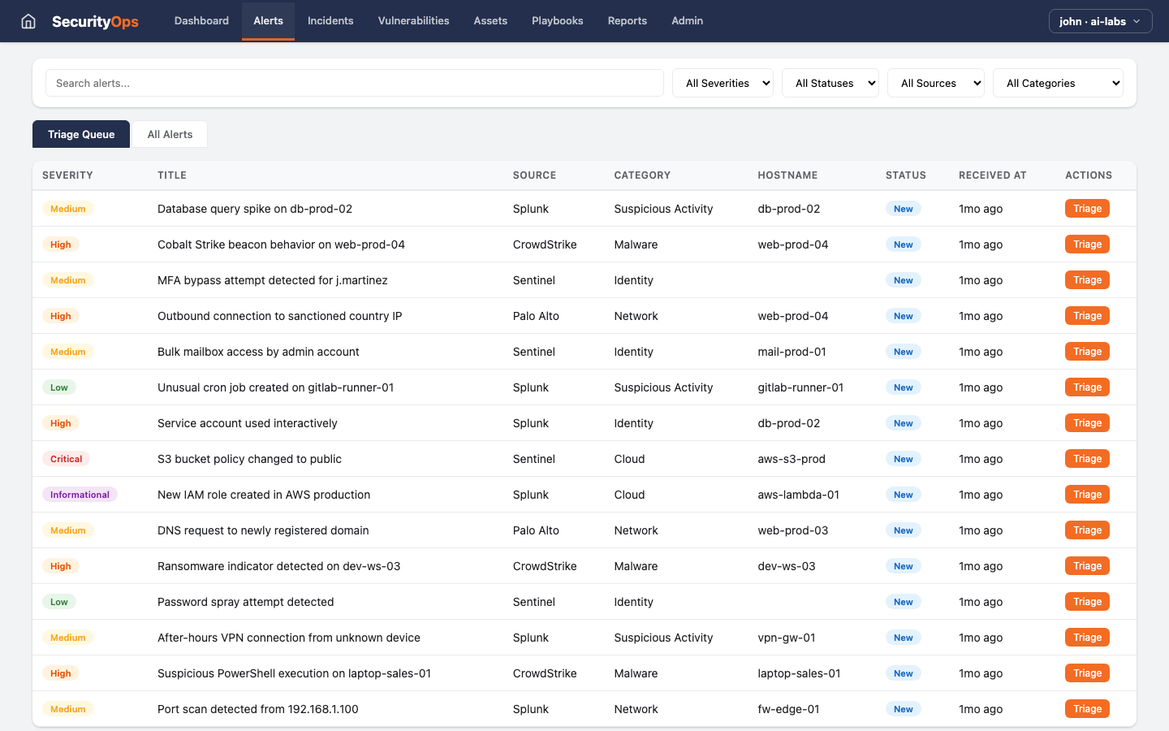Triage the S3 bucket policy alert
1169x731 pixels.
pyautogui.click(x=1087, y=458)
